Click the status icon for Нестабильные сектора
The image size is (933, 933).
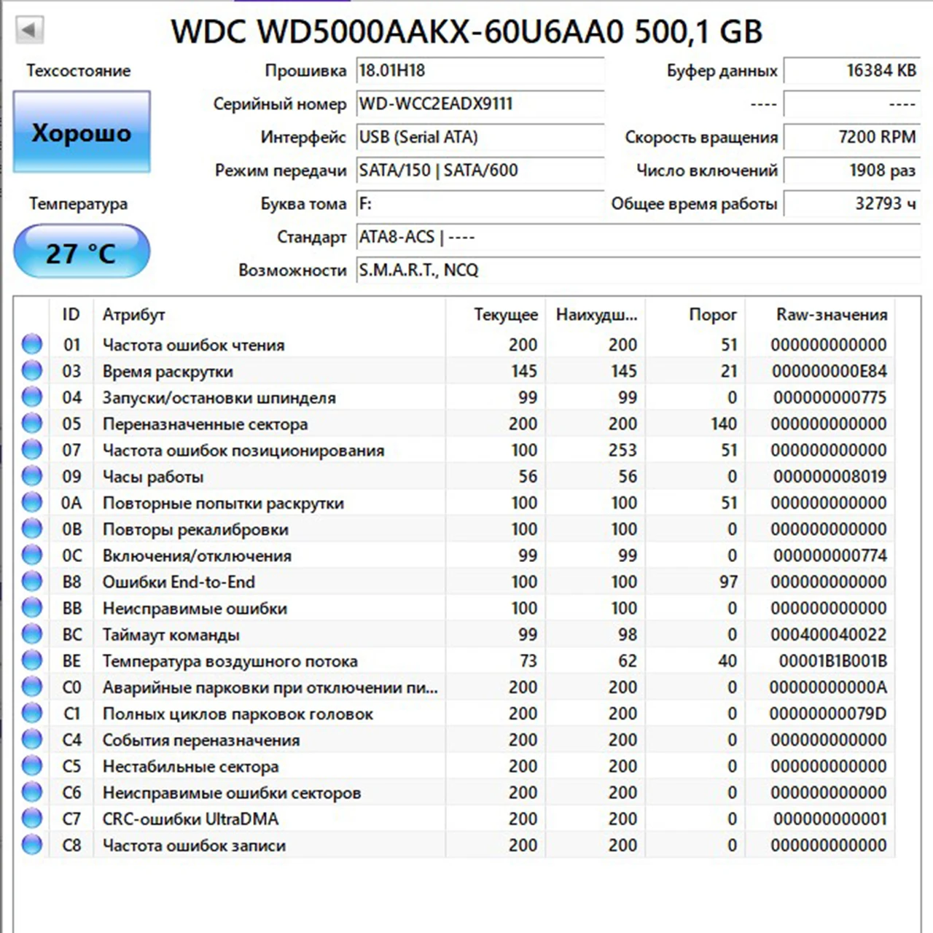32,766
